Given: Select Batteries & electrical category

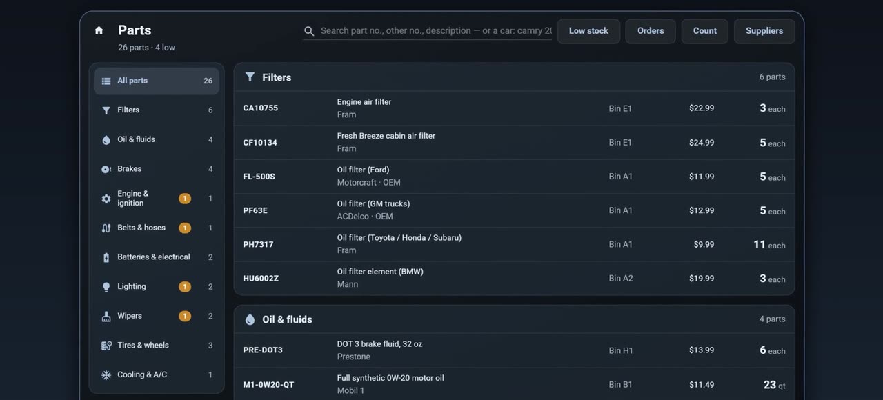Looking at the screenshot, I should pos(157,257).
